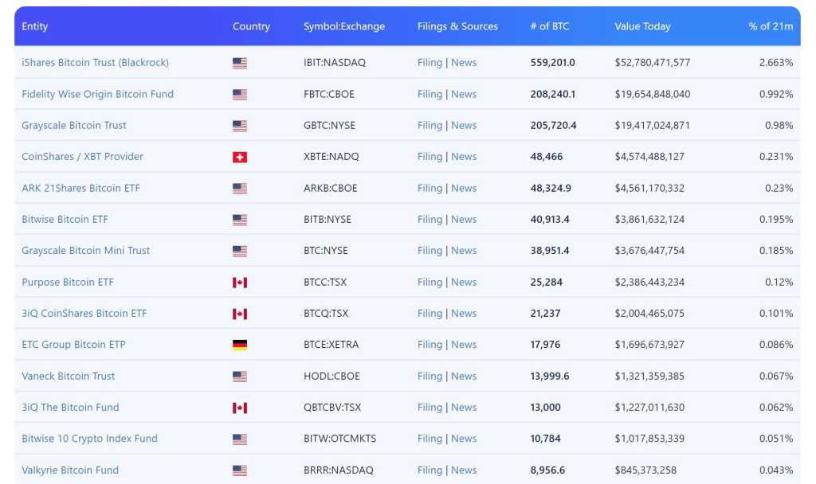Sort by the # of BTC column header
The height and width of the screenshot is (484, 816).
pyautogui.click(x=550, y=26)
